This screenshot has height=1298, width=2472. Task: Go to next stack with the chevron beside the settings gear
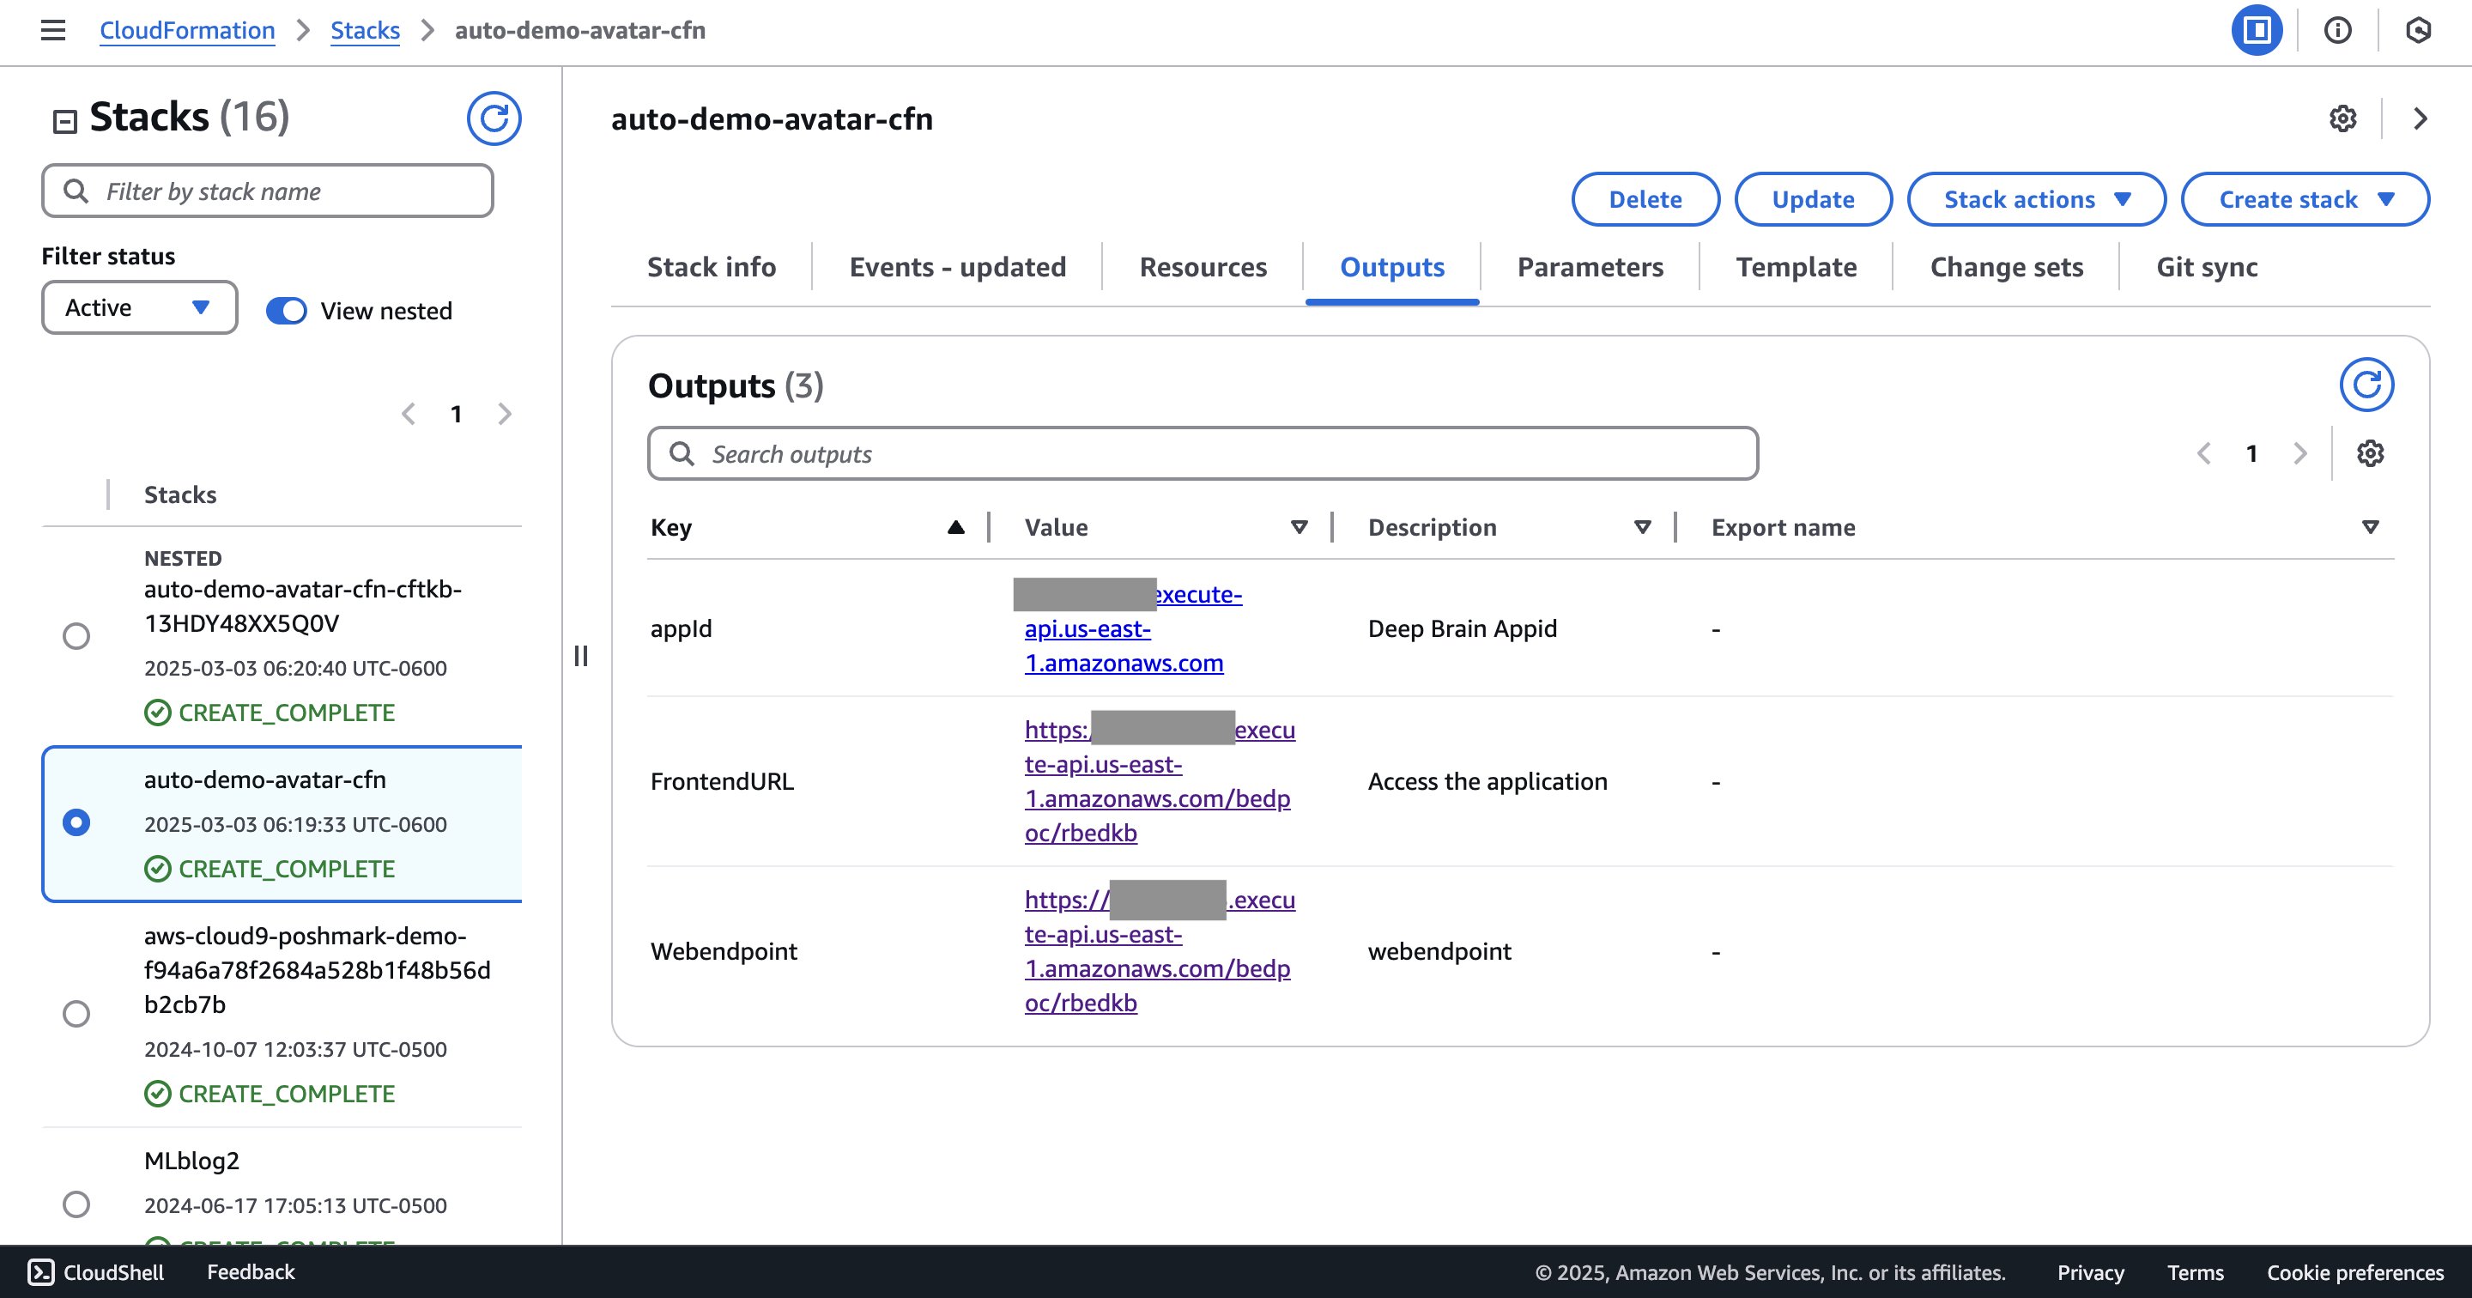coord(2420,118)
